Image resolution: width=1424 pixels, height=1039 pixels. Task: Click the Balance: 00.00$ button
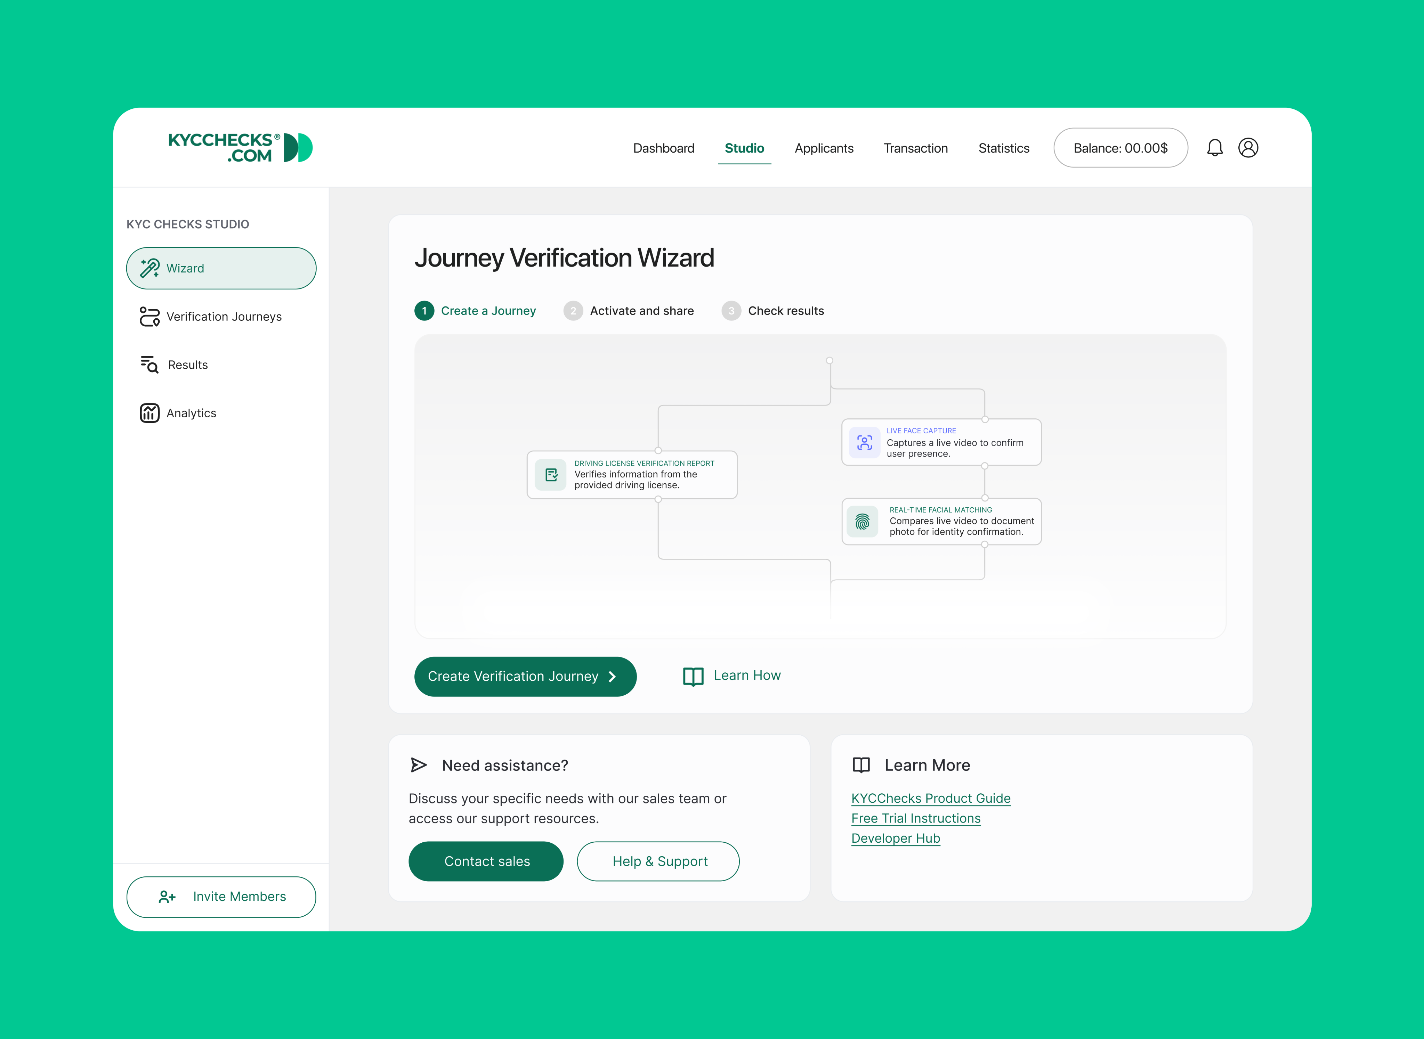[1121, 148]
